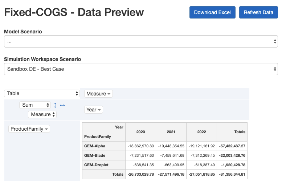Image resolution: width=282 pixels, height=184 pixels.
Task: Click the 2020 column header
Action: coord(140,132)
